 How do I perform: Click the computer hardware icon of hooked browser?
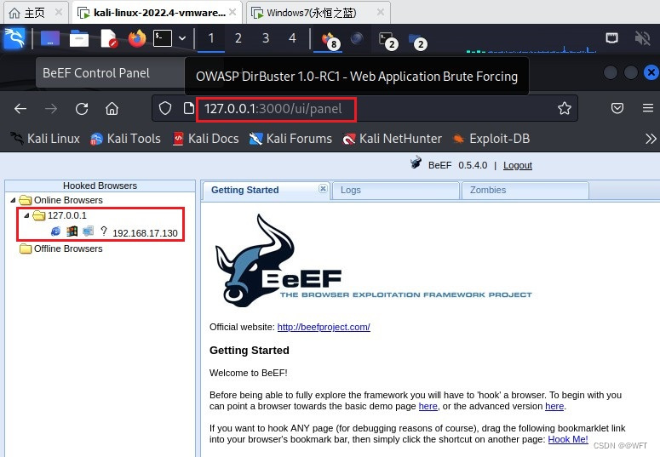click(x=88, y=231)
